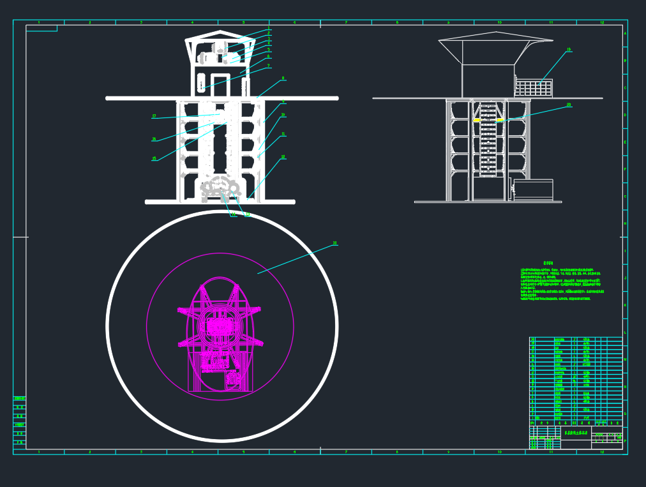Select the parts list header row
The width and height of the screenshot is (646, 487).
[576, 423]
